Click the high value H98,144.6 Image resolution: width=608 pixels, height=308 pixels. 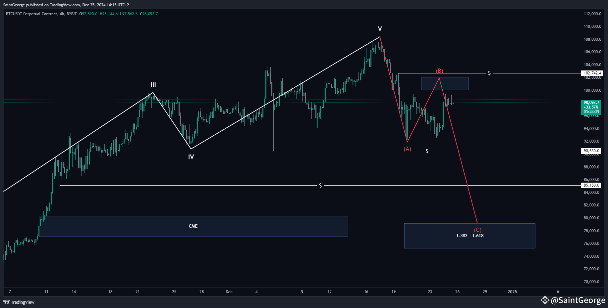pos(109,14)
